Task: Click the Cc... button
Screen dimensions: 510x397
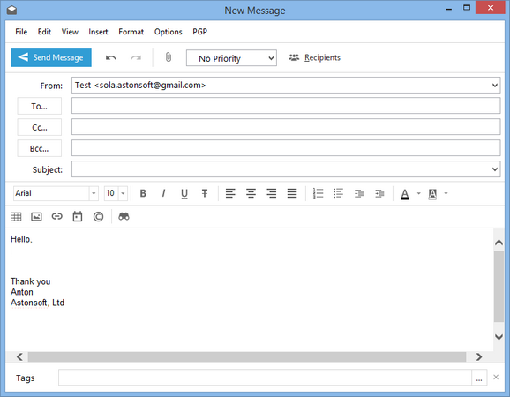Action: click(x=40, y=127)
